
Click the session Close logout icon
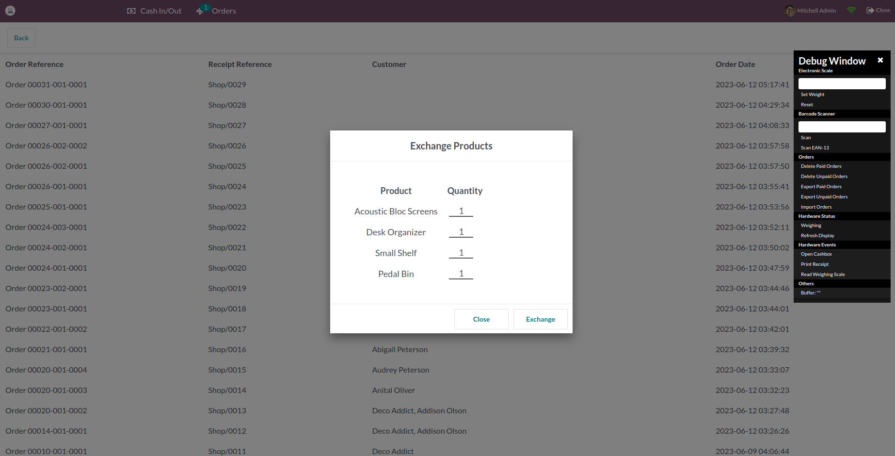point(868,10)
